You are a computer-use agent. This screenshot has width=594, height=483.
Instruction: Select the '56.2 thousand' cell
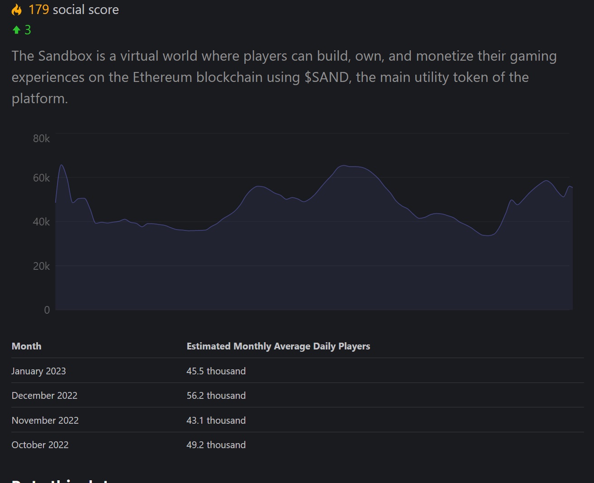coord(216,396)
